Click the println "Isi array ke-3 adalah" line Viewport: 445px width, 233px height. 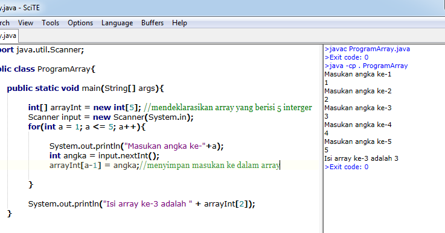[x=142, y=204]
